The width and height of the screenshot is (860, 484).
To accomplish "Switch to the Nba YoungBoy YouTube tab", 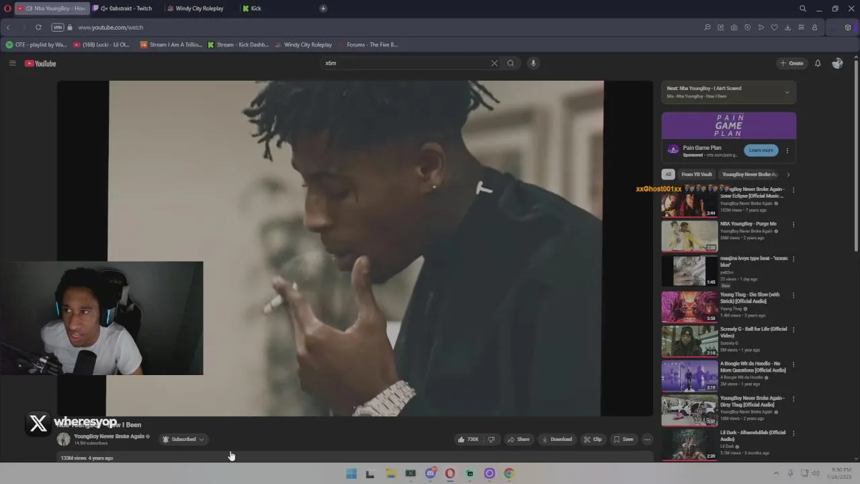I will tap(52, 9).
